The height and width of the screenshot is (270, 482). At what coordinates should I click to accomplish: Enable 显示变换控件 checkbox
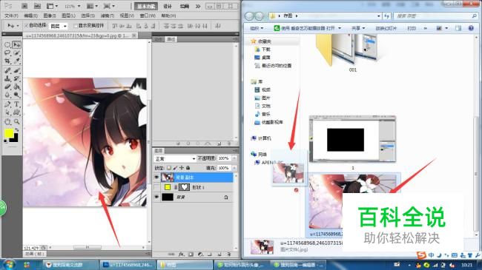click(76, 26)
